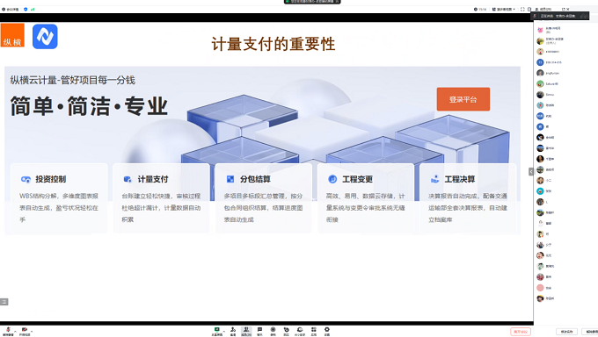Image resolution: width=598 pixels, height=337 pixels.
Task: Open the members panel from bottom toolbar
Action: pyautogui.click(x=246, y=331)
